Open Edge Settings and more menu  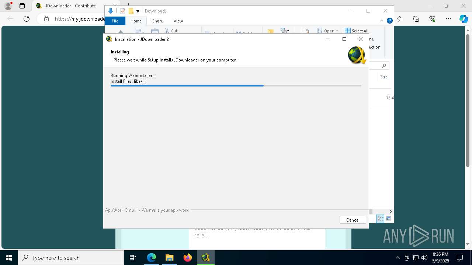[x=448, y=19]
